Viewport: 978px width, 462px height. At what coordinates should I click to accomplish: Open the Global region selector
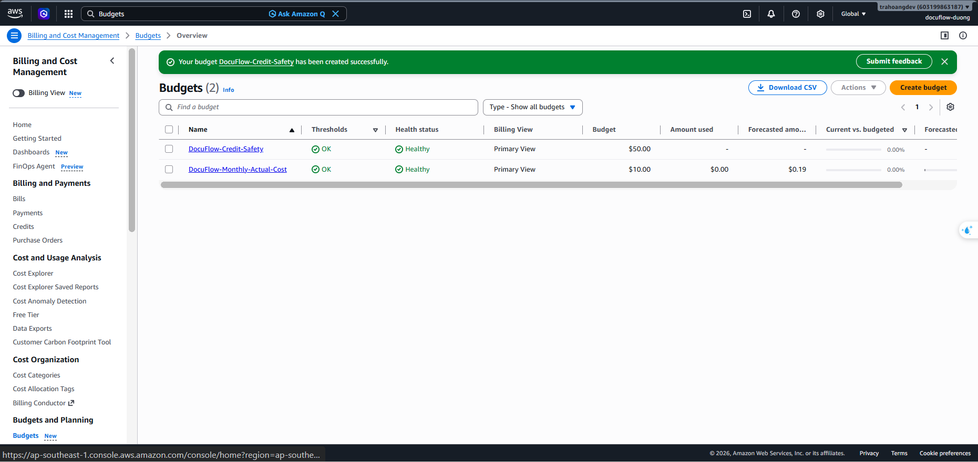853,14
